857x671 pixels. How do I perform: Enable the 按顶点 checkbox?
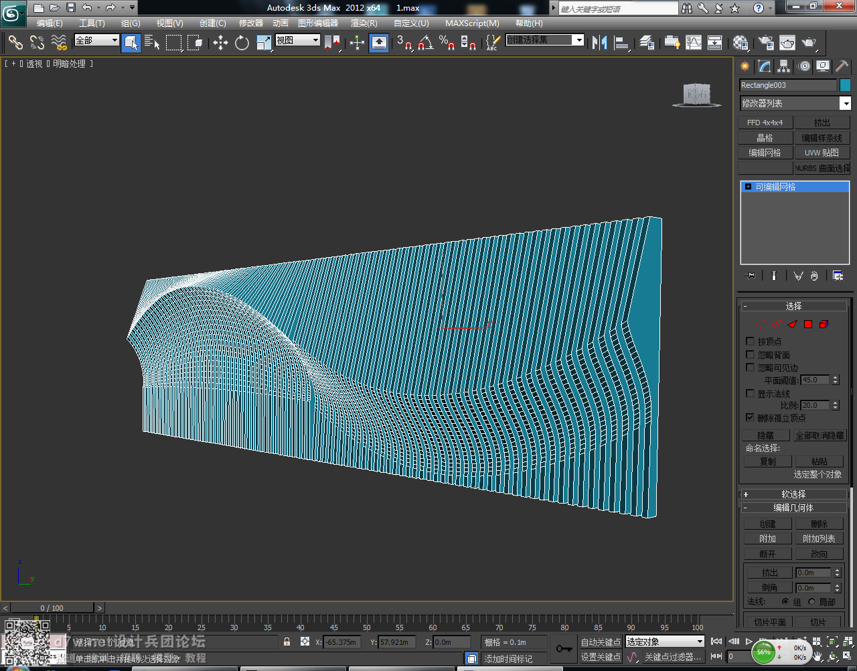(x=750, y=342)
